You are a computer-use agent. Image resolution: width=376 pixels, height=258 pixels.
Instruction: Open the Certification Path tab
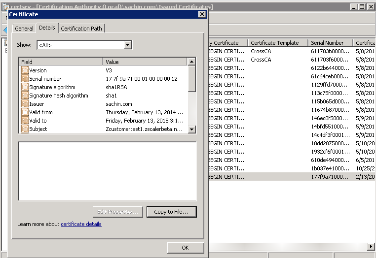[81, 29]
